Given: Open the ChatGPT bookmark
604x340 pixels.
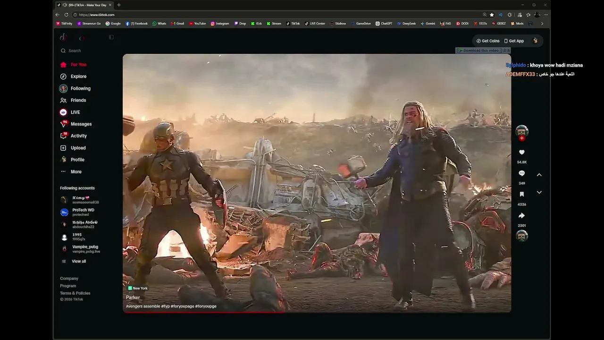Looking at the screenshot, I should [x=384, y=24].
